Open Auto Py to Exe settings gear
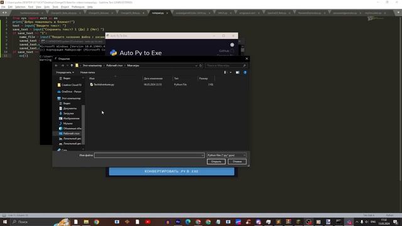Screen dimensions: 402x226 coord(232,45)
